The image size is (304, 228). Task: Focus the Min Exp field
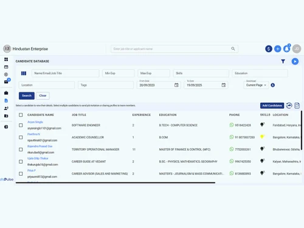pos(119,73)
